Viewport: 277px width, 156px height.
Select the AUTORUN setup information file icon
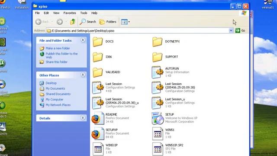coord(157,72)
